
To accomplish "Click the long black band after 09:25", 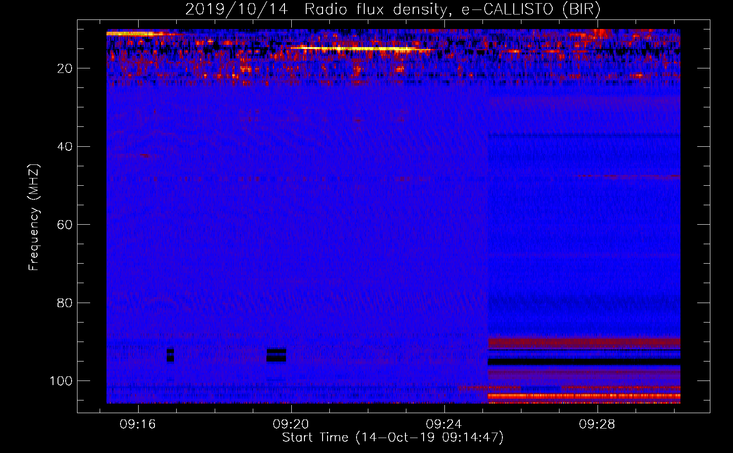I will tap(584, 362).
